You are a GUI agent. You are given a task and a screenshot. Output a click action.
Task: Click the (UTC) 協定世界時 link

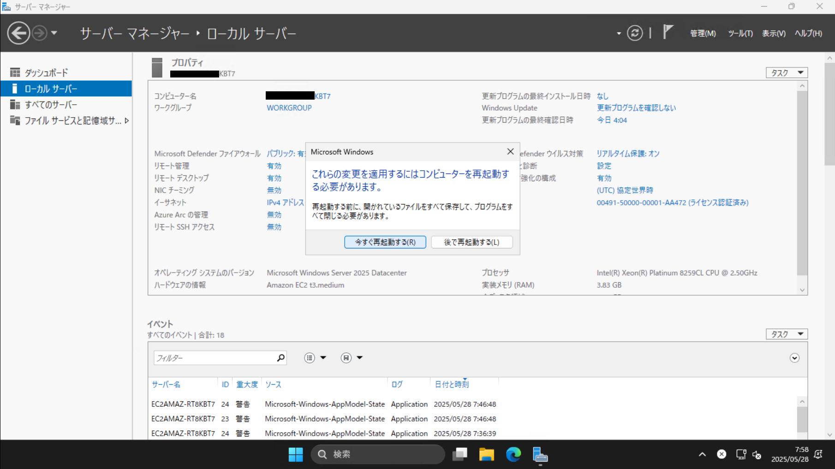point(625,190)
